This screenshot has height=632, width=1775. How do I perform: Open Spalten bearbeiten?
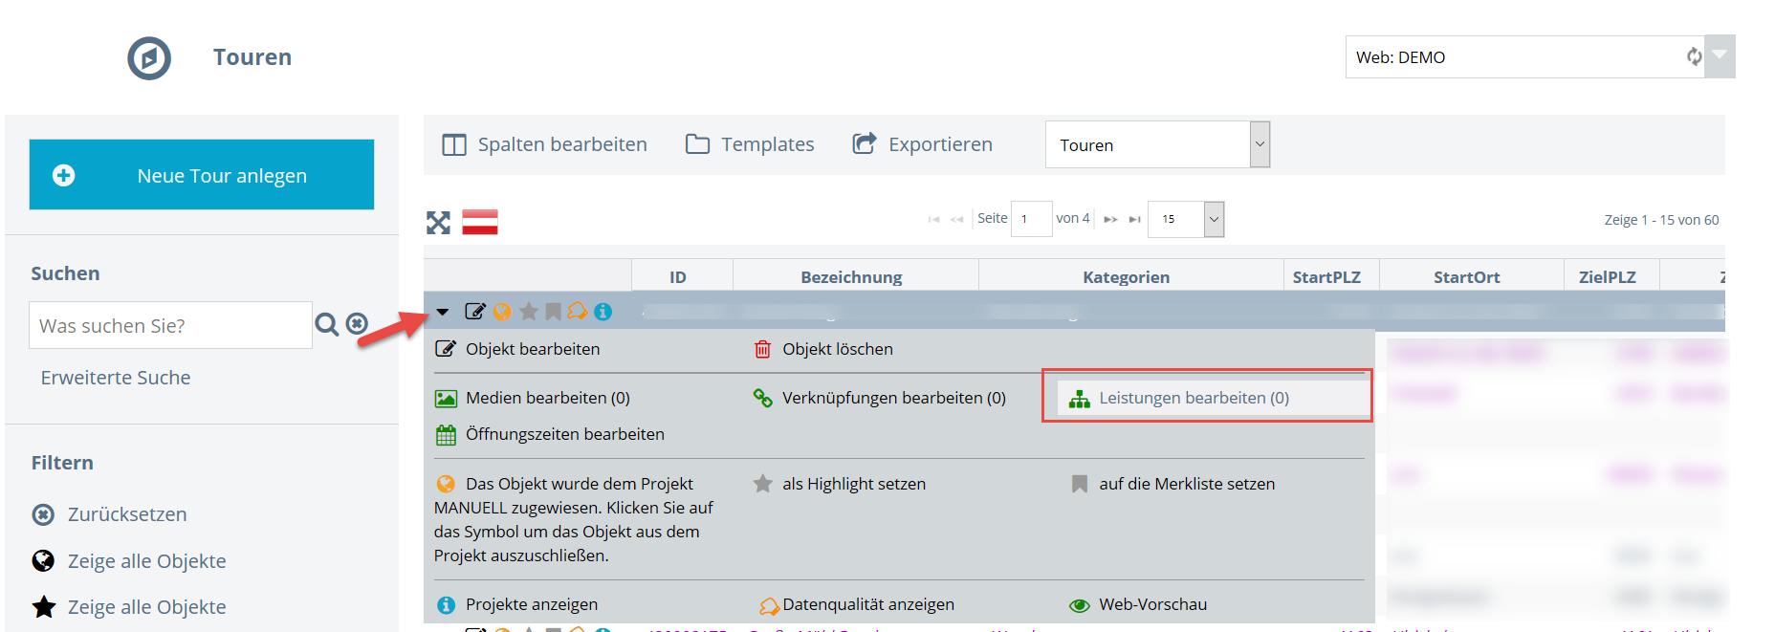click(544, 144)
